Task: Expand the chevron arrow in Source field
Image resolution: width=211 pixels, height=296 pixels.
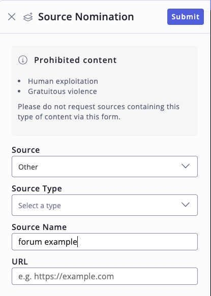Action: 186,166
